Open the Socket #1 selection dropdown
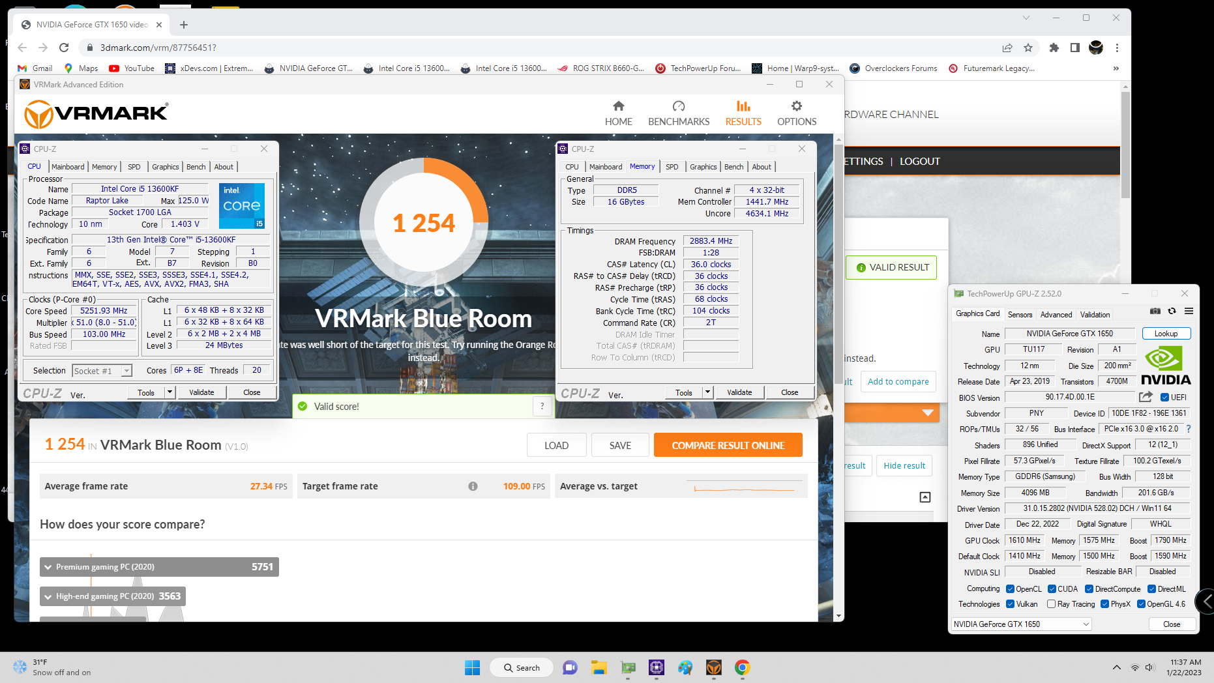 point(102,371)
